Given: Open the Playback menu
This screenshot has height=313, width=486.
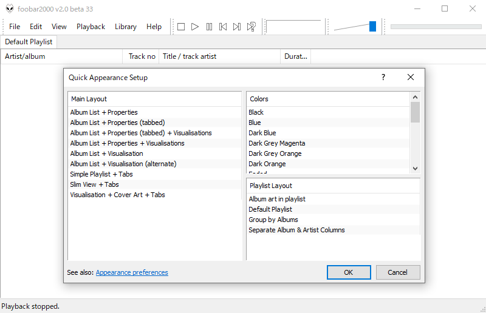Looking at the screenshot, I should [x=91, y=27].
